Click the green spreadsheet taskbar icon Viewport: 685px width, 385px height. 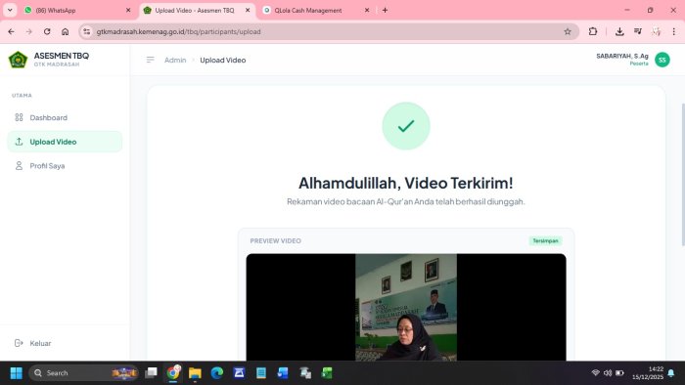click(327, 373)
